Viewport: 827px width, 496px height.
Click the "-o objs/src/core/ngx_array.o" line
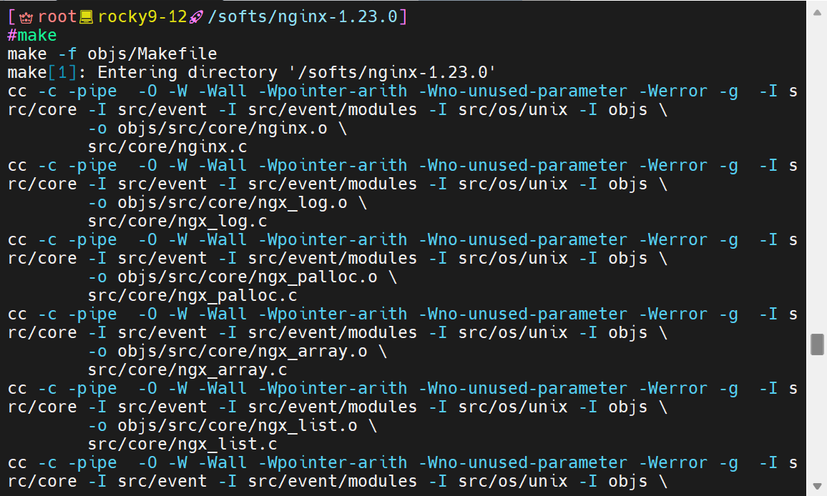coord(238,351)
